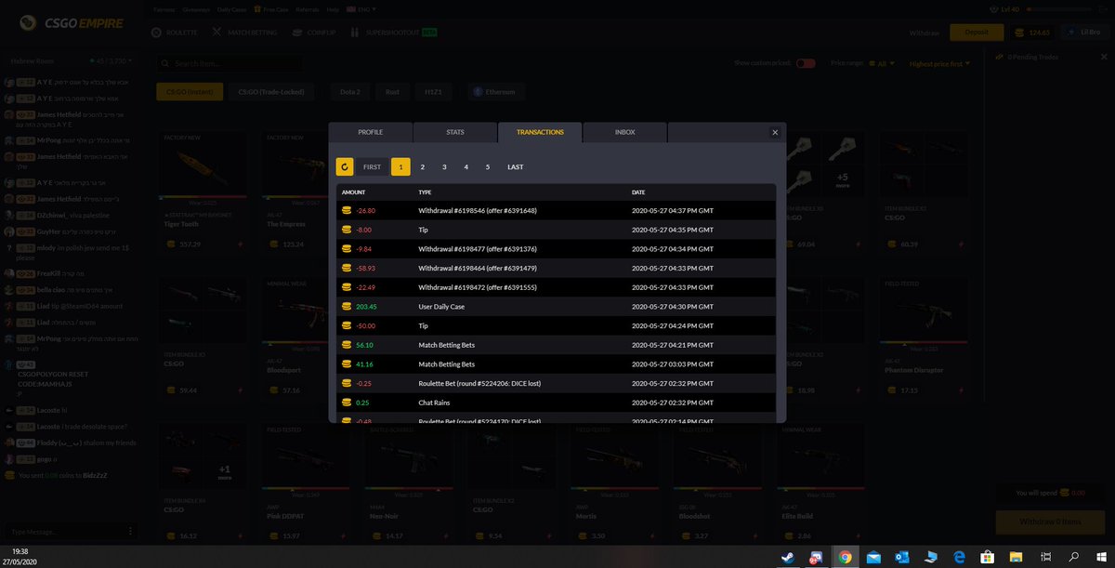Switch to the Stats tab

[x=455, y=132]
